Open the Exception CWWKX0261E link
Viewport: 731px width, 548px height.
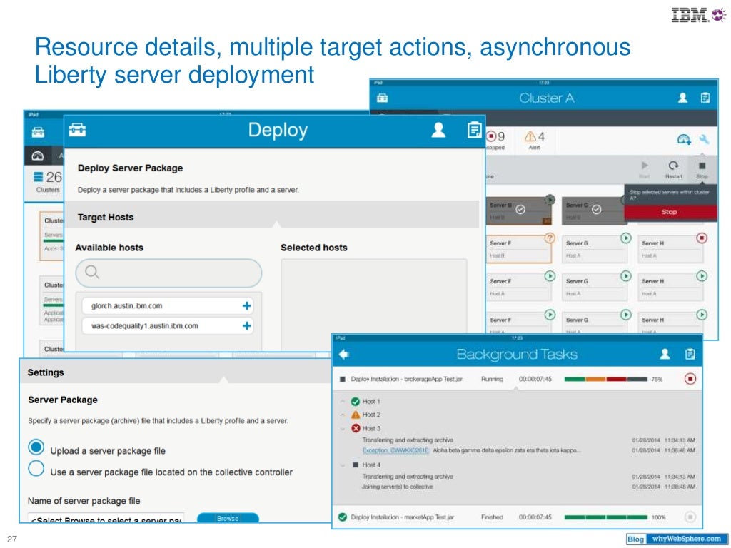point(395,451)
